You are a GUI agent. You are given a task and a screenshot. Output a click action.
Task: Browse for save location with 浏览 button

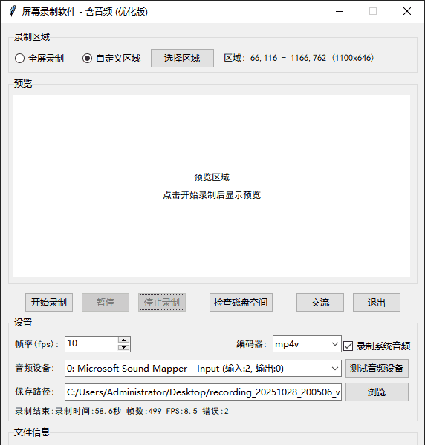[x=377, y=392]
